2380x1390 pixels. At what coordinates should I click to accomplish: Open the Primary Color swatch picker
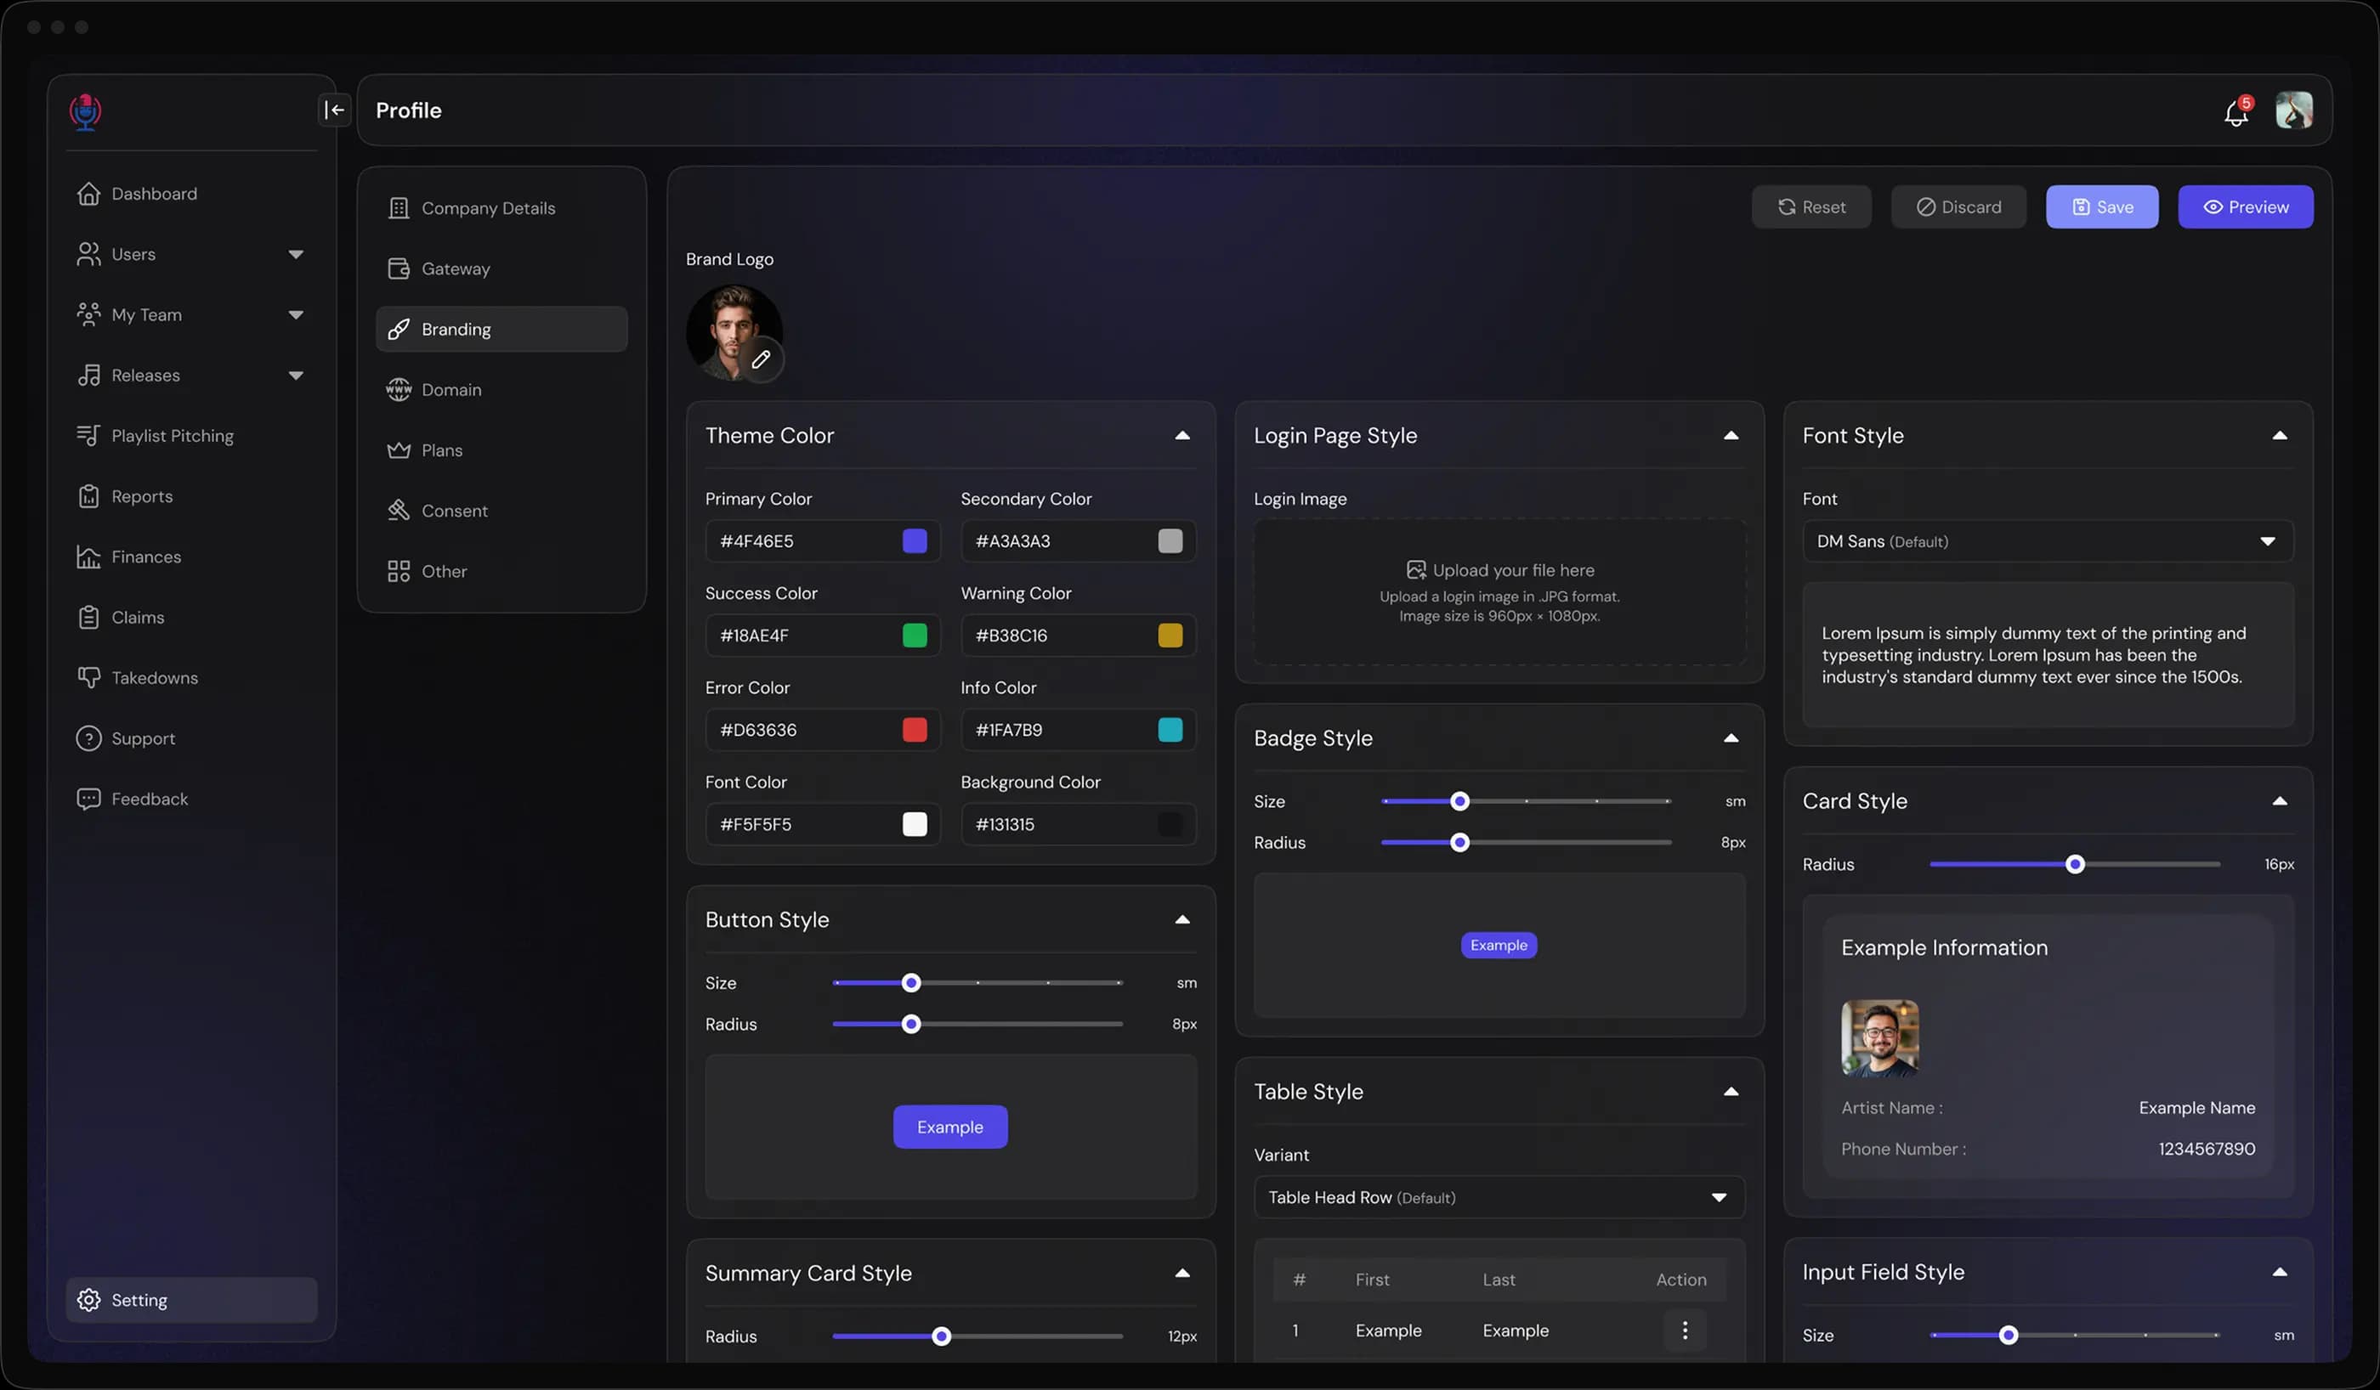click(915, 541)
